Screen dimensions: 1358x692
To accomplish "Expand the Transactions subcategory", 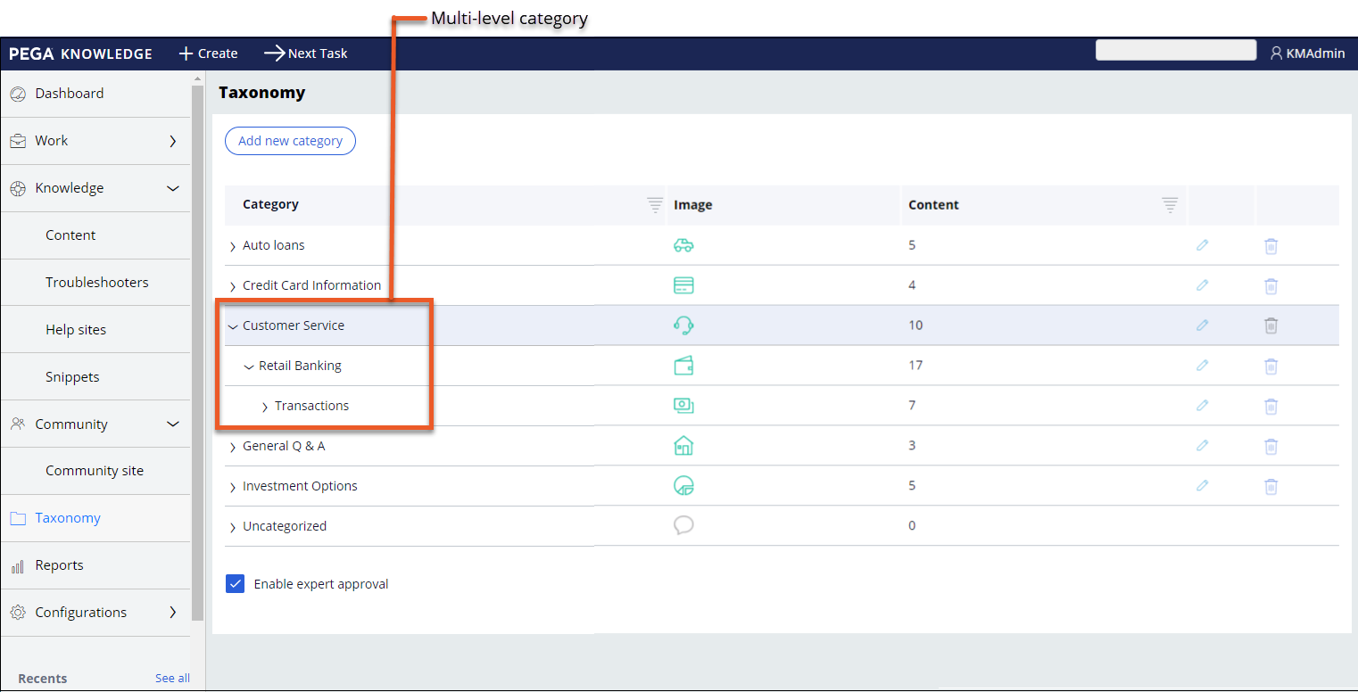I will [265, 407].
